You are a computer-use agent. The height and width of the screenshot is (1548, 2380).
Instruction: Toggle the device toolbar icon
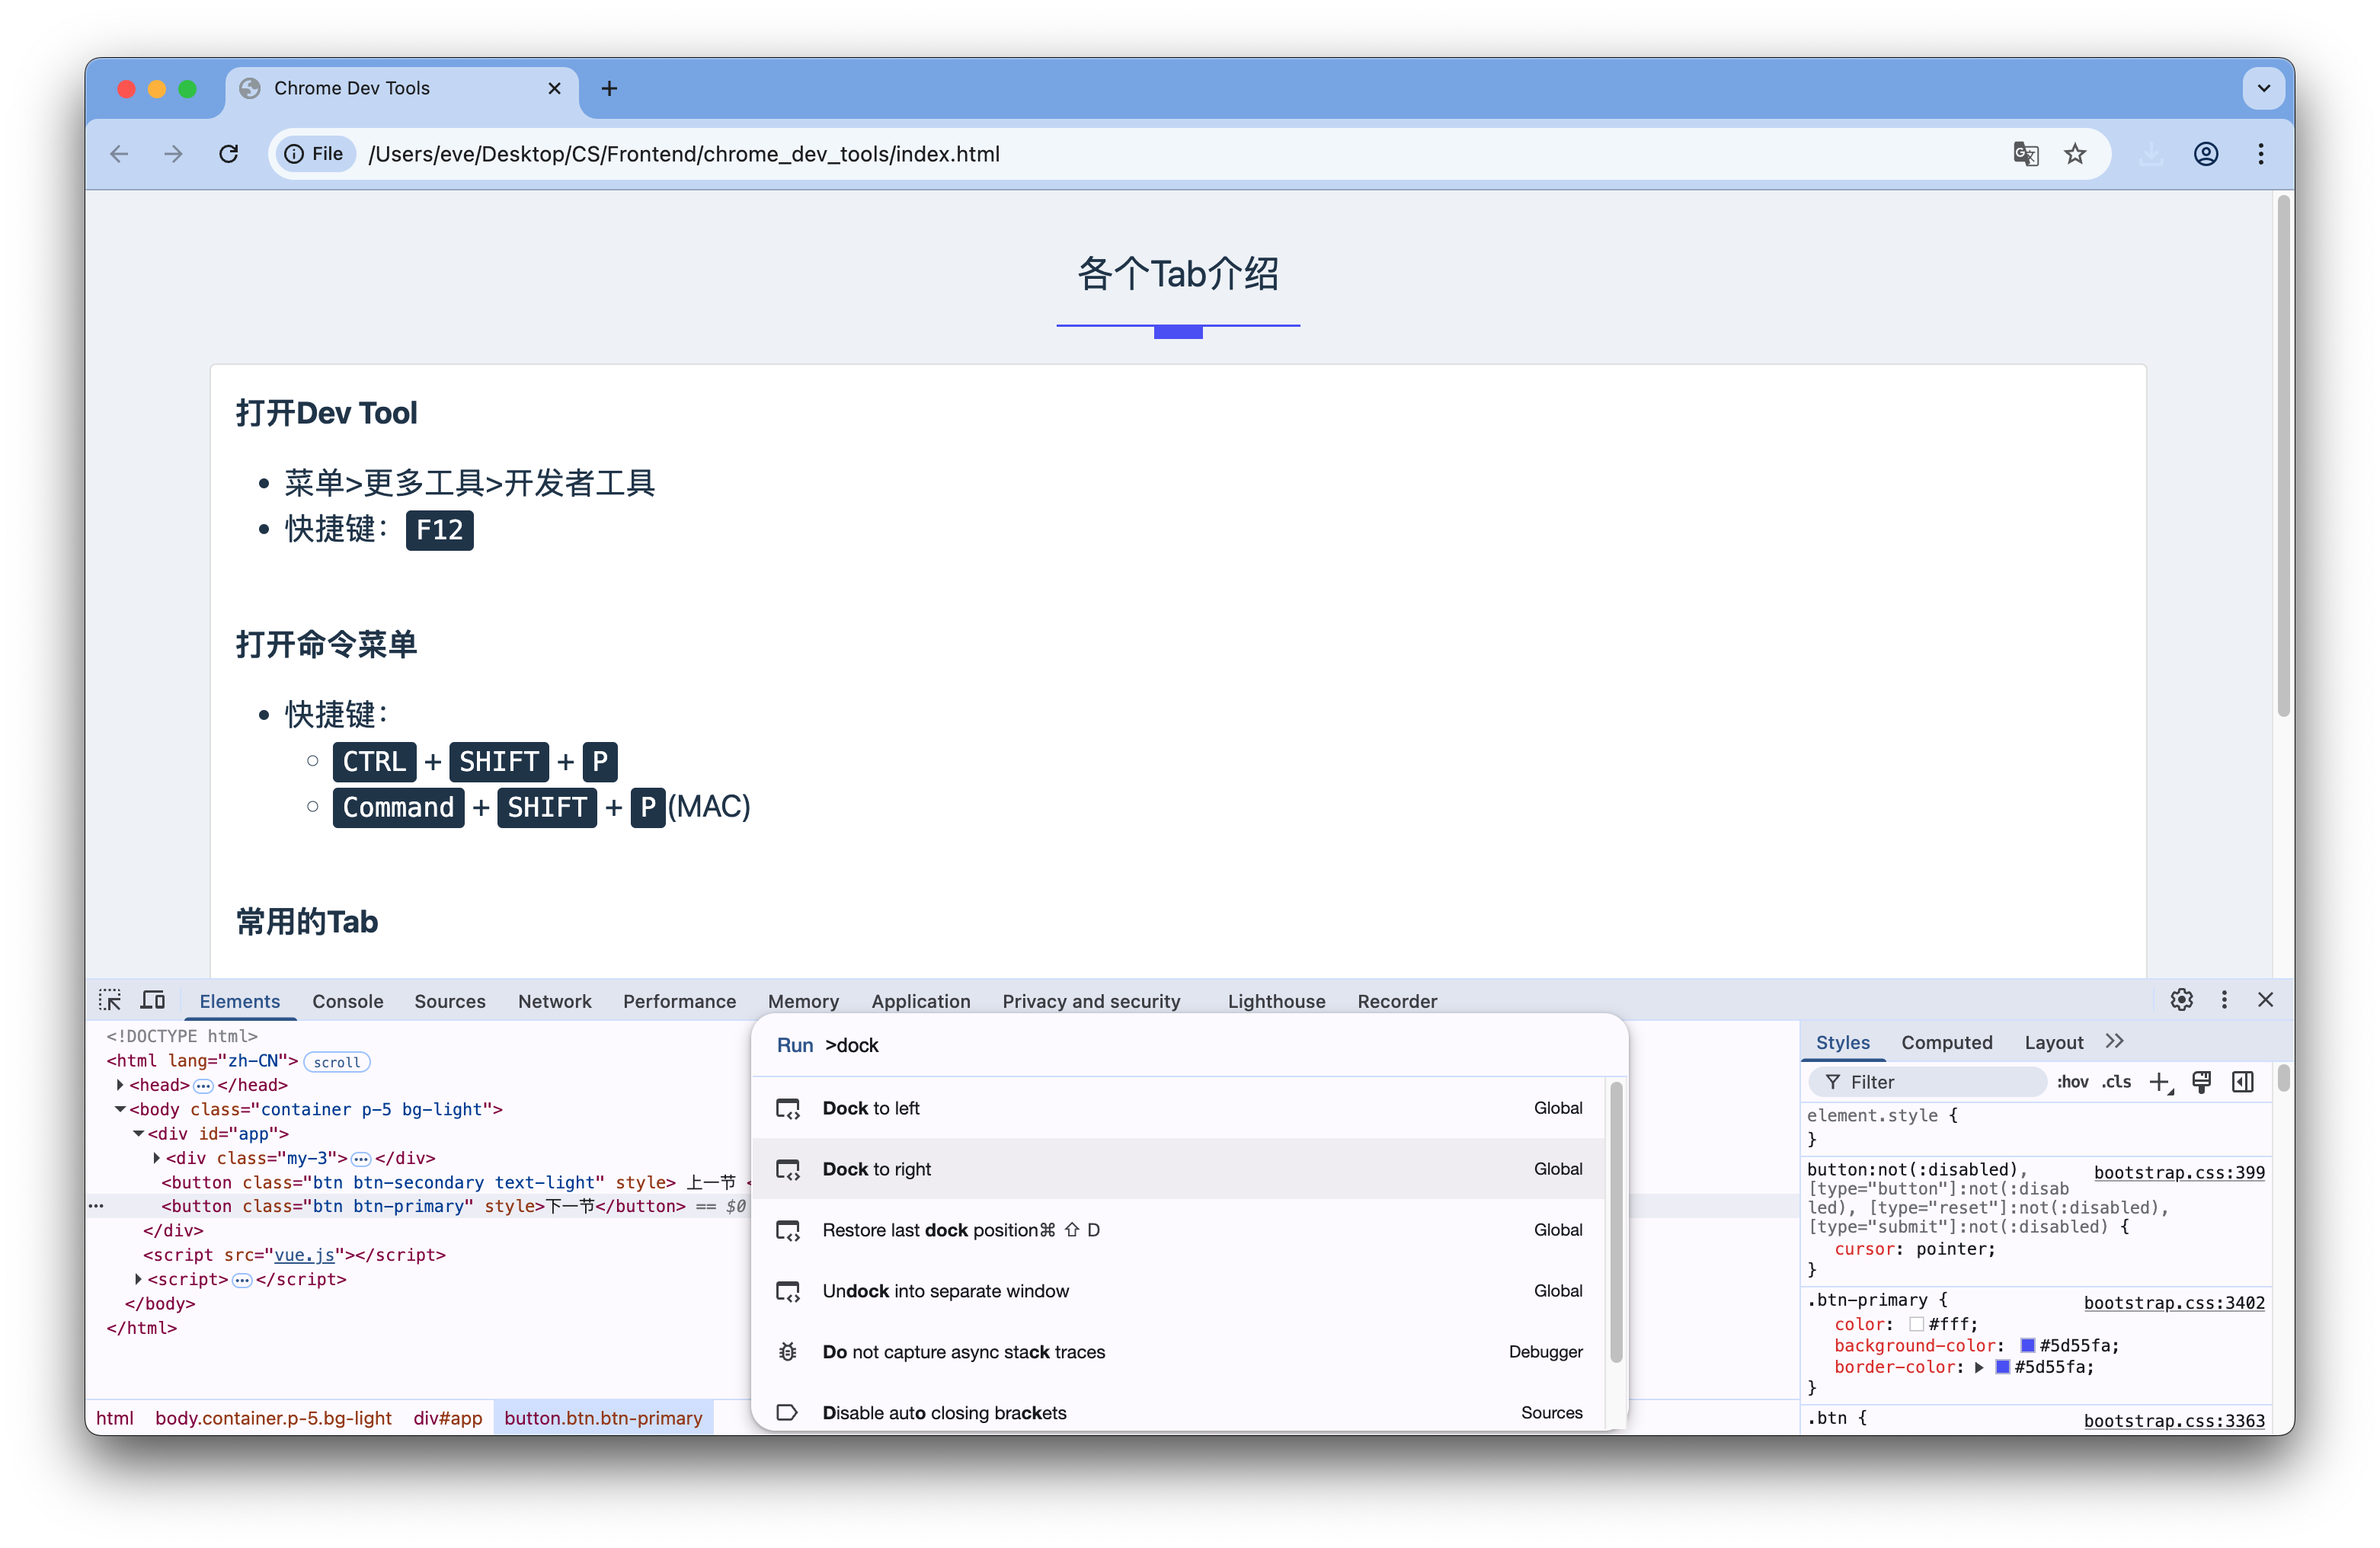(153, 1000)
